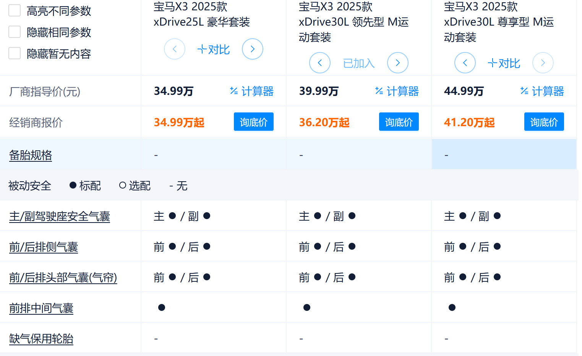Show previous model for xDrive30L 领先型
The height and width of the screenshot is (356, 582).
pos(320,63)
